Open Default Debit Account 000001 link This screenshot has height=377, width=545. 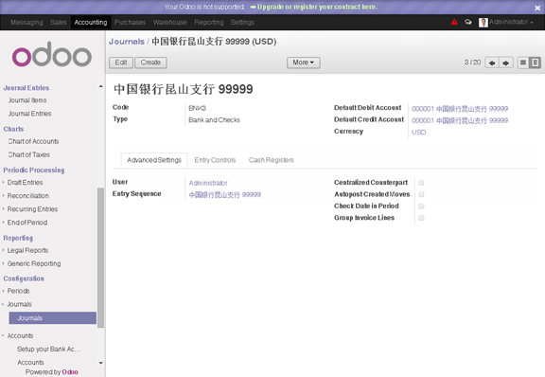click(460, 109)
